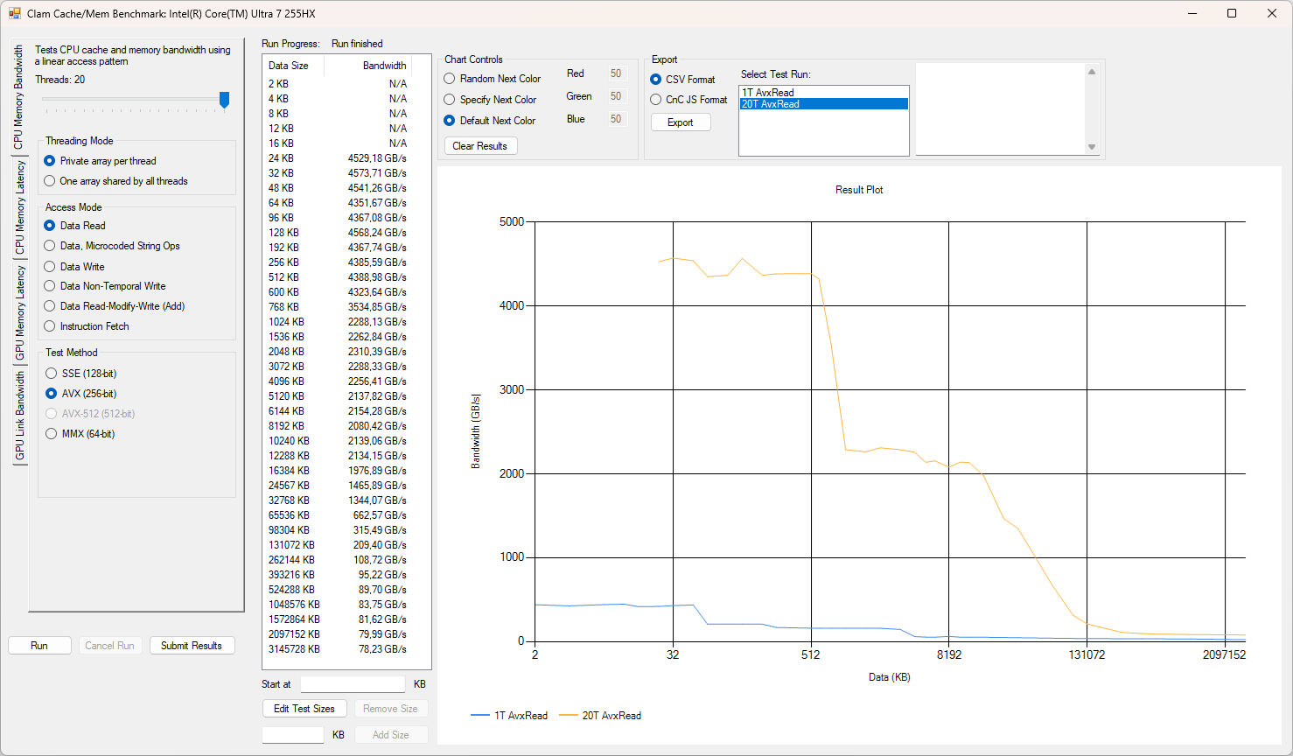Image resolution: width=1293 pixels, height=756 pixels.
Task: Clear Results from the chart
Action: click(x=480, y=146)
